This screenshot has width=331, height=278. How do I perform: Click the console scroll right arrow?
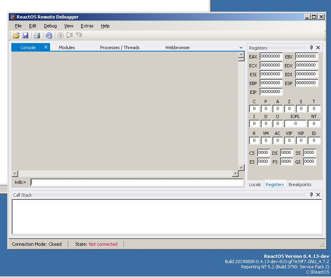pyautogui.click(x=235, y=174)
